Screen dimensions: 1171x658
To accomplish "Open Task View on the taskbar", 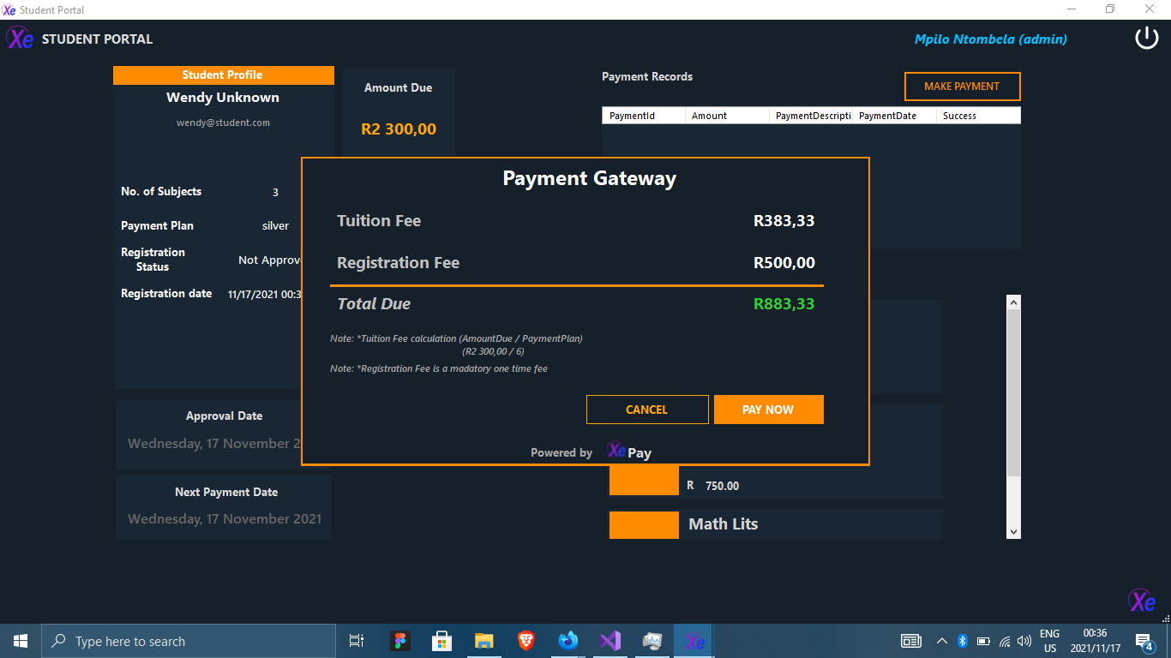I will pyautogui.click(x=357, y=641).
